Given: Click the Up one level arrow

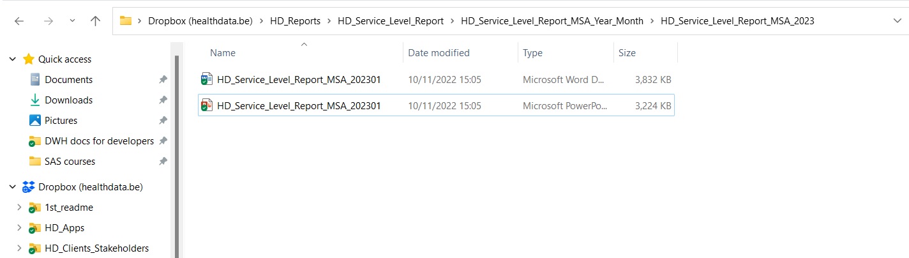Looking at the screenshot, I should pyautogui.click(x=96, y=21).
